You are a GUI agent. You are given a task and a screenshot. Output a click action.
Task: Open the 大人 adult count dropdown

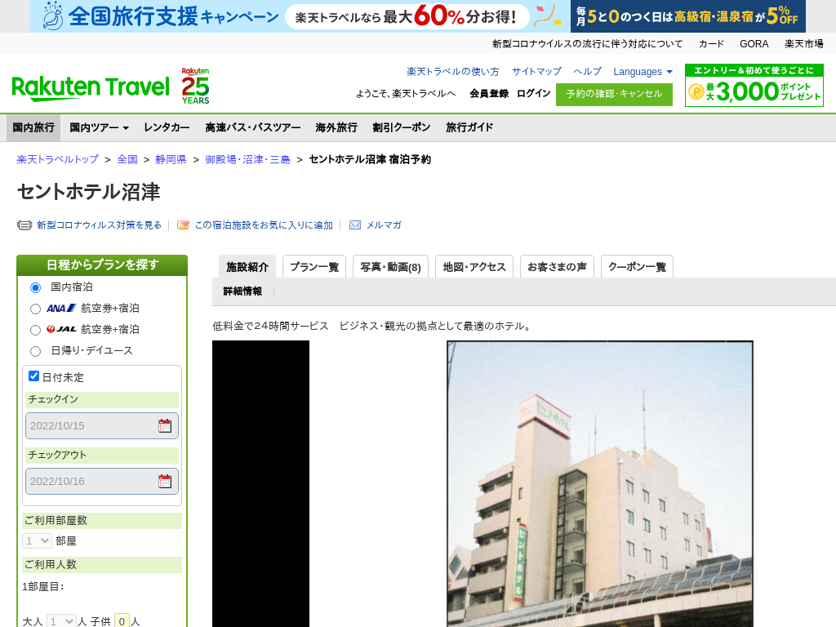coord(61,621)
